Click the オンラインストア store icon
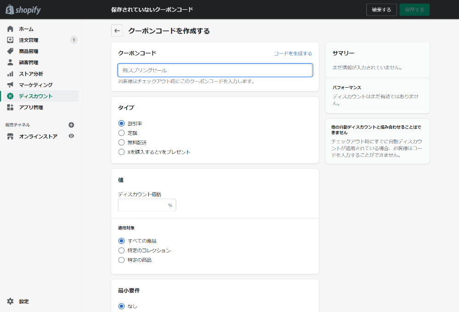 click(10, 136)
